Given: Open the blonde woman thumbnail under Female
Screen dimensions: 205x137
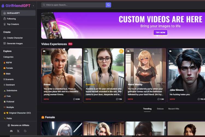Looking at the screenshot, I should [x=104, y=129].
